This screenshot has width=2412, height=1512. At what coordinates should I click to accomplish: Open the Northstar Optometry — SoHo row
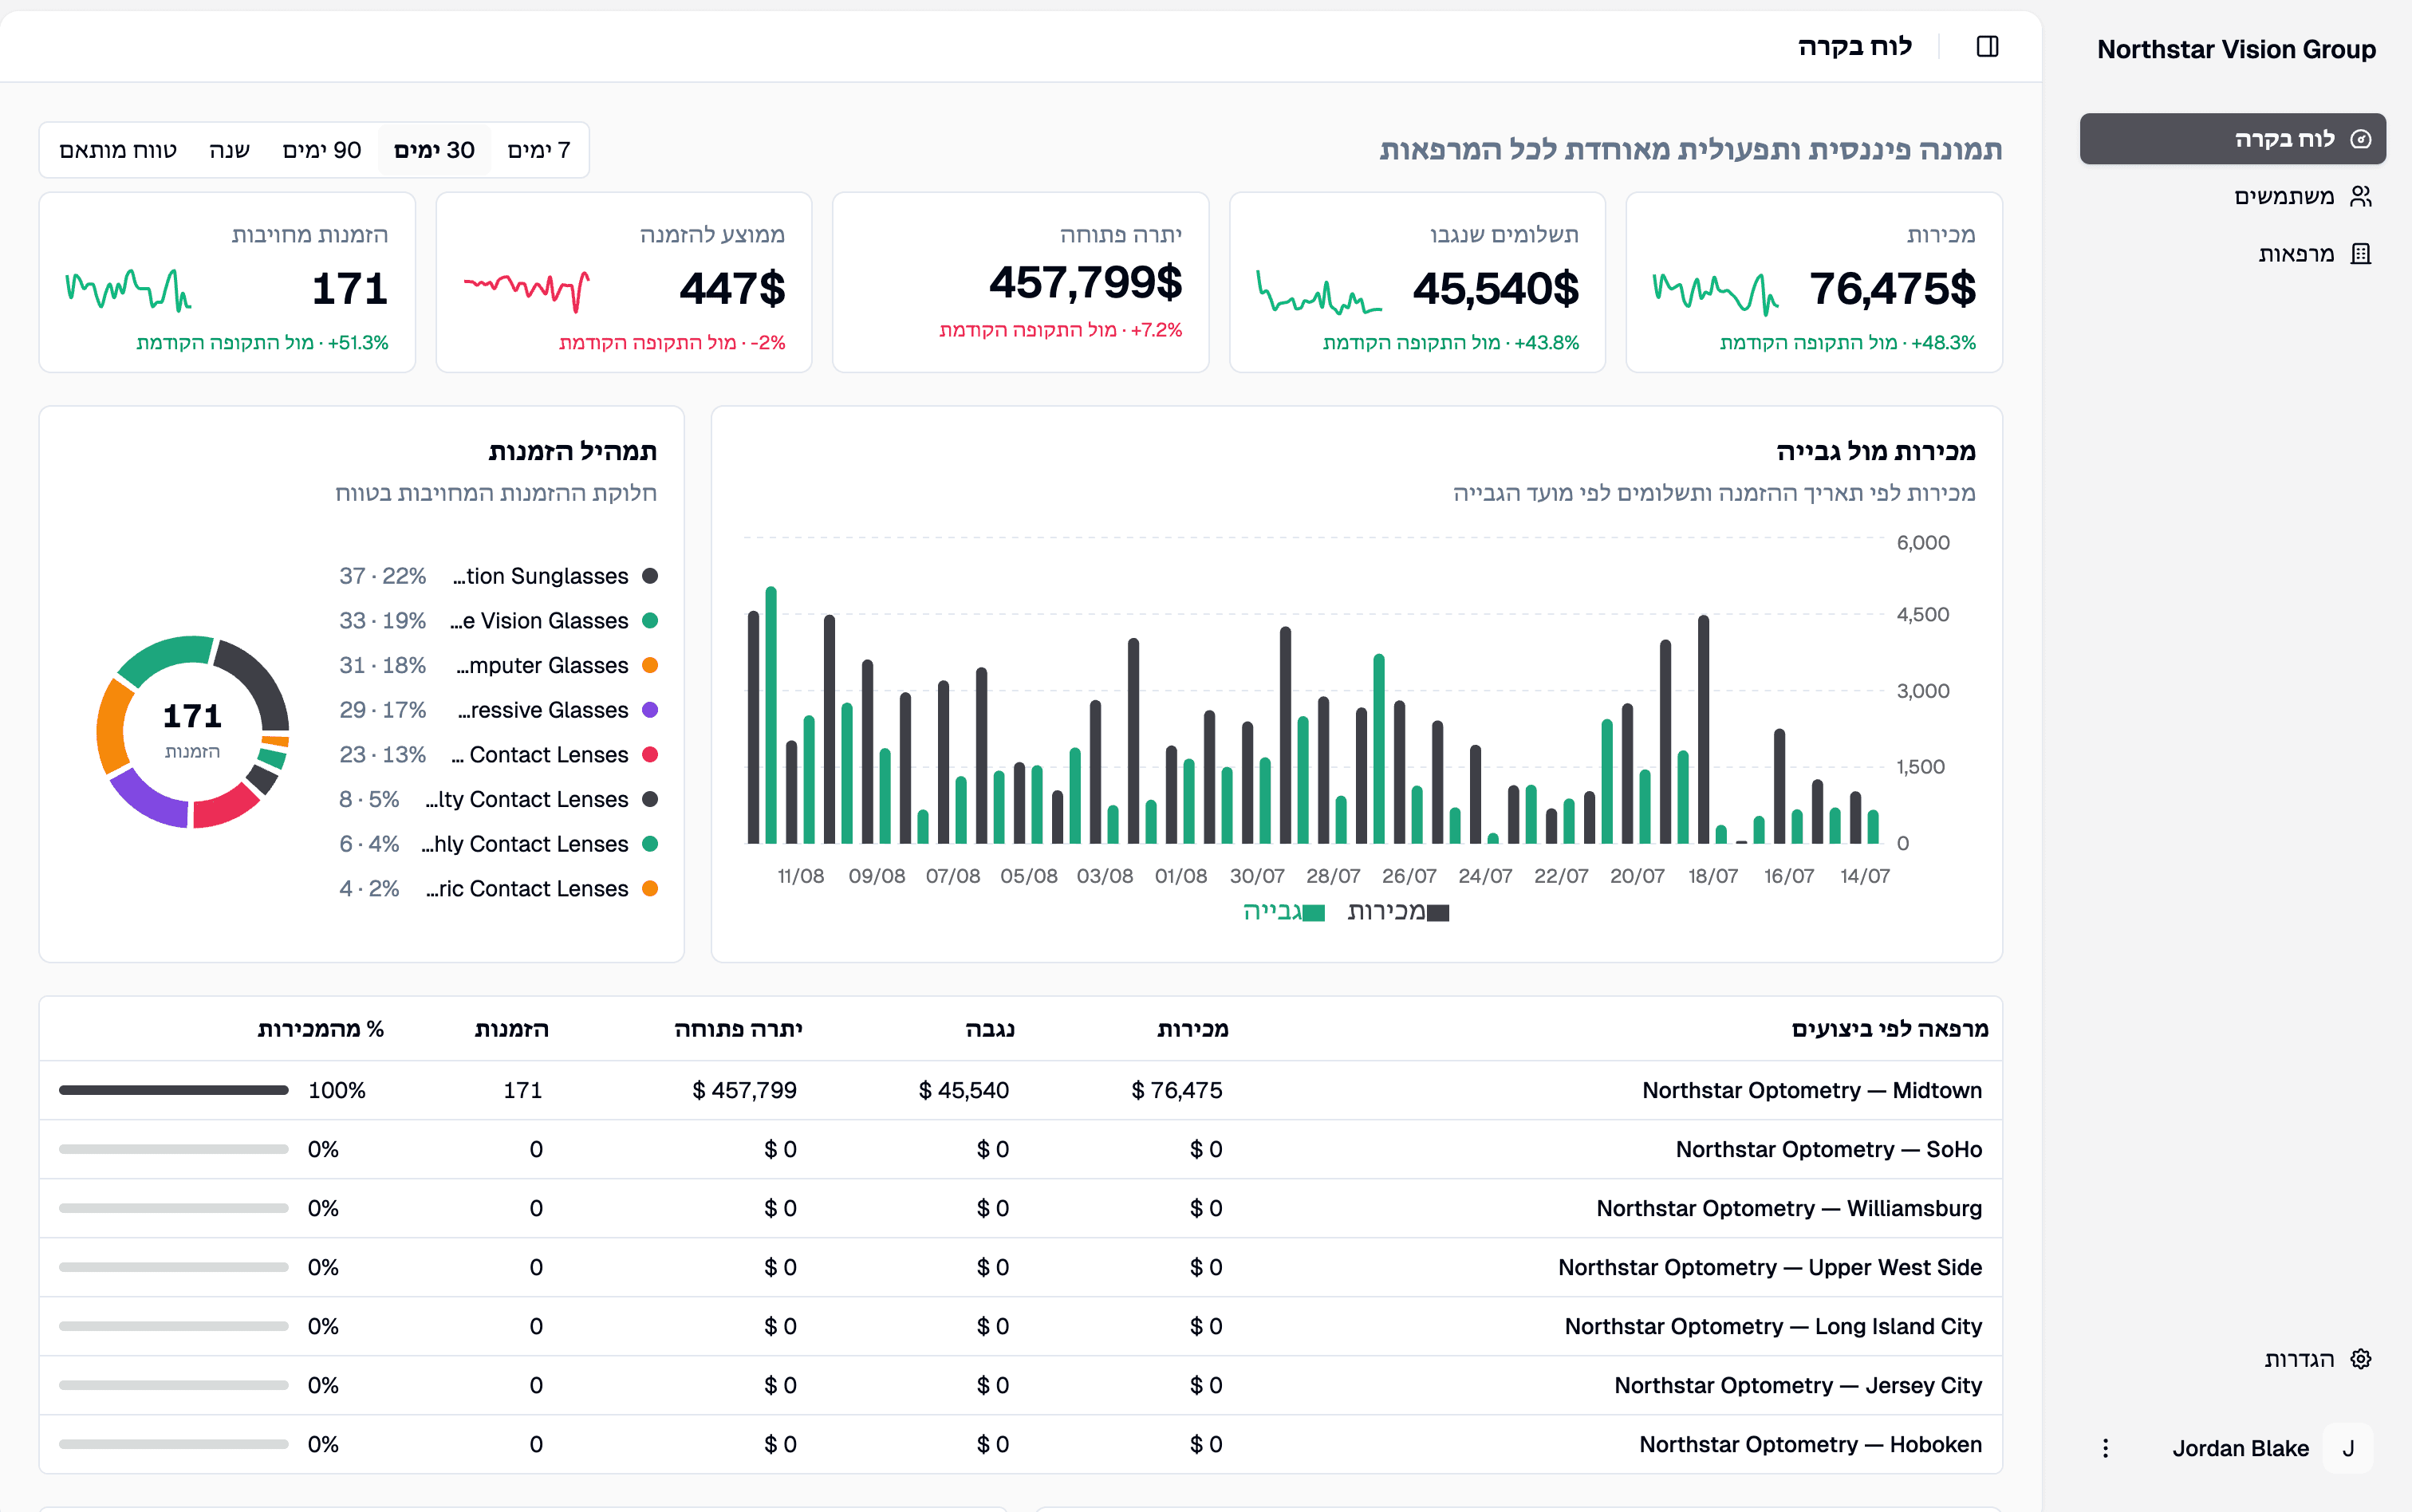[x=1020, y=1149]
